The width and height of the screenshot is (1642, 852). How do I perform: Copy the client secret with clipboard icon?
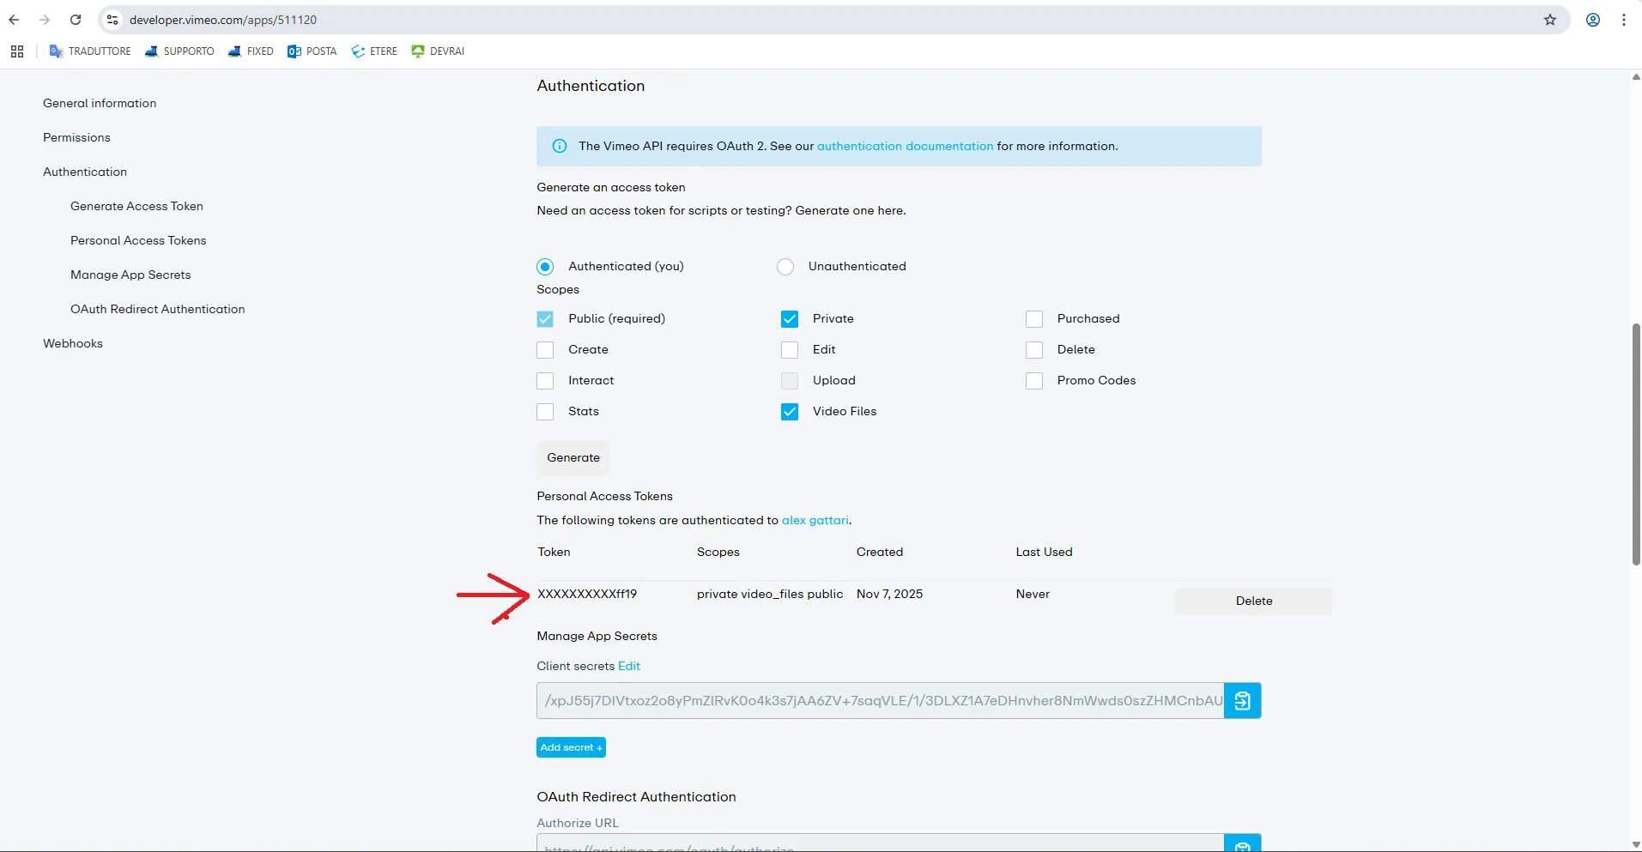[x=1242, y=701]
